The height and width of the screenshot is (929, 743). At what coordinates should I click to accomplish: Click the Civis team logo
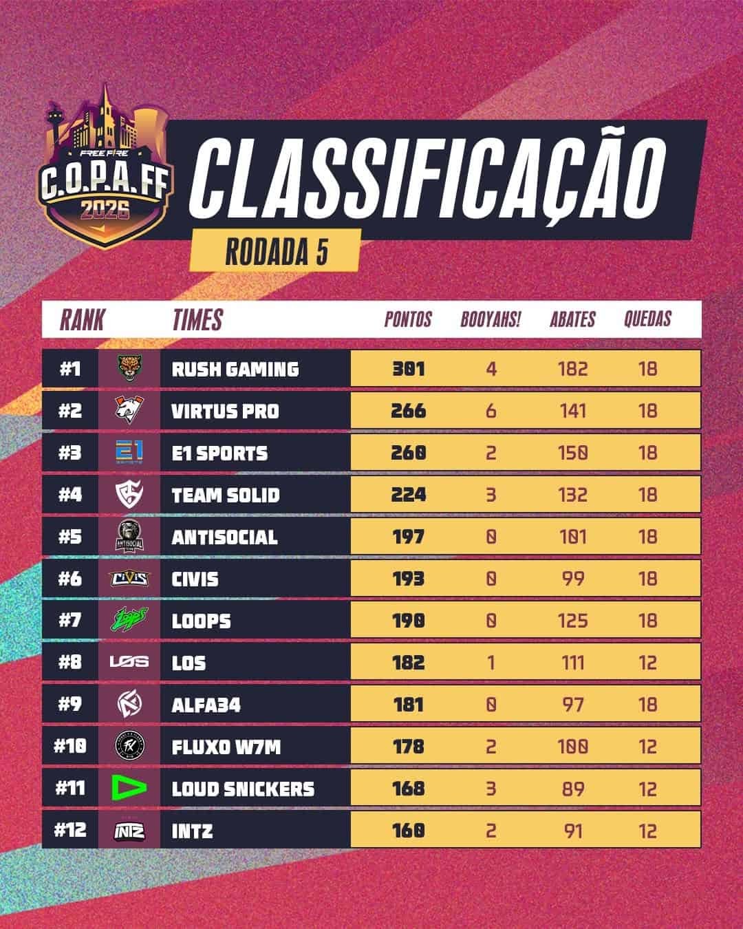click(x=129, y=579)
